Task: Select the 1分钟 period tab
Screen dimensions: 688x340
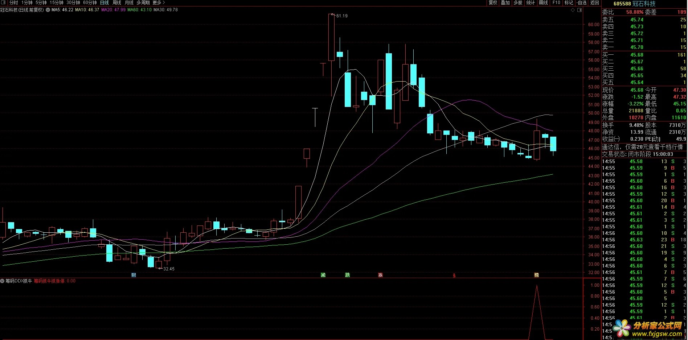Action: tap(27, 3)
